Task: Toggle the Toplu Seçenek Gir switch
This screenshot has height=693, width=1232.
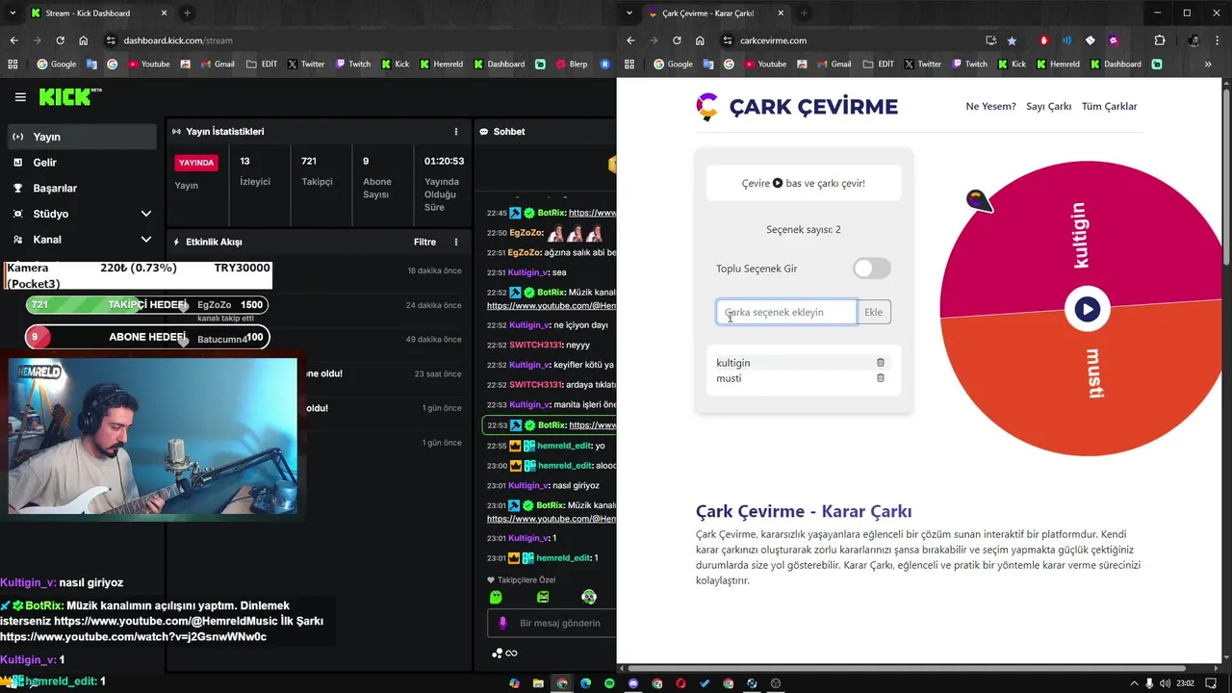Action: [x=872, y=269]
